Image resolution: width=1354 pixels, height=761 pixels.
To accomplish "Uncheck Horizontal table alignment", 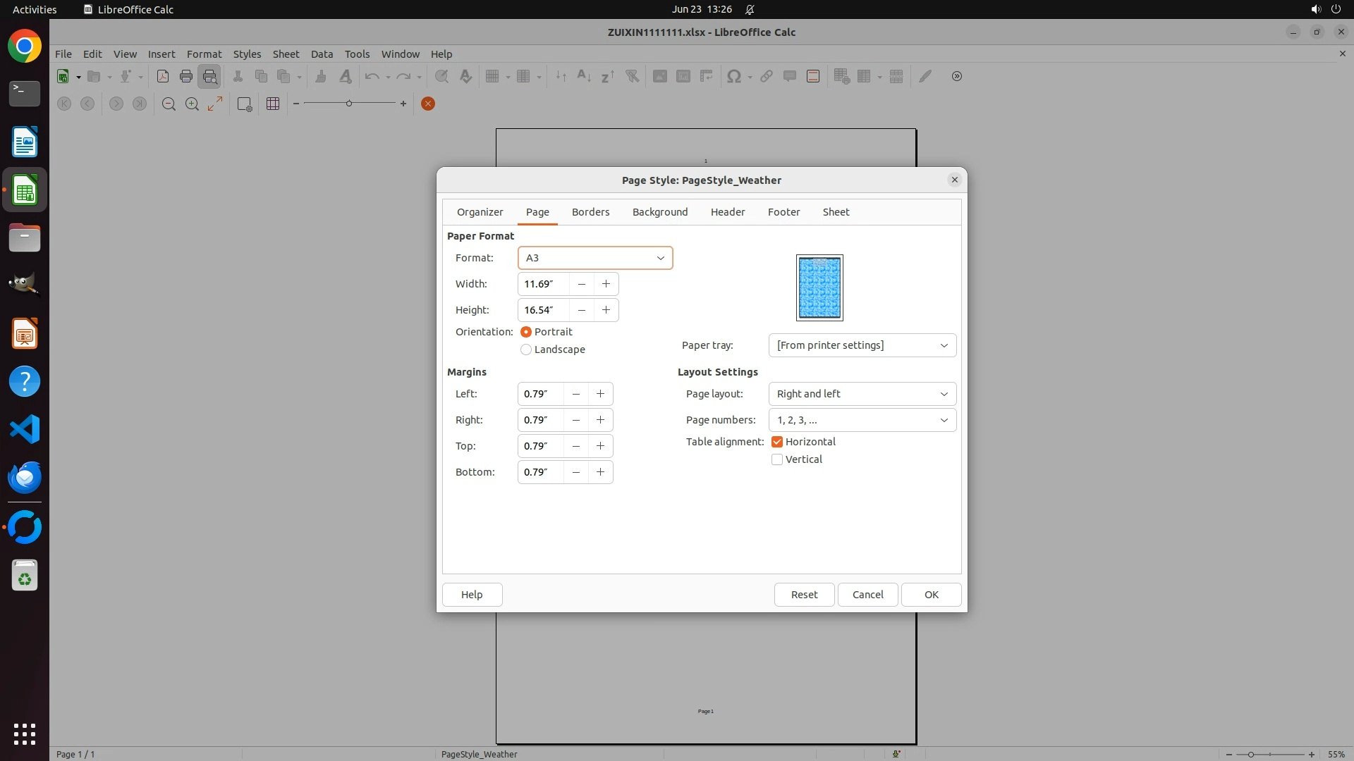I will (777, 442).
